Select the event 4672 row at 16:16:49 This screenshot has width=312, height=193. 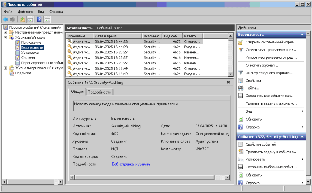(x=134, y=68)
